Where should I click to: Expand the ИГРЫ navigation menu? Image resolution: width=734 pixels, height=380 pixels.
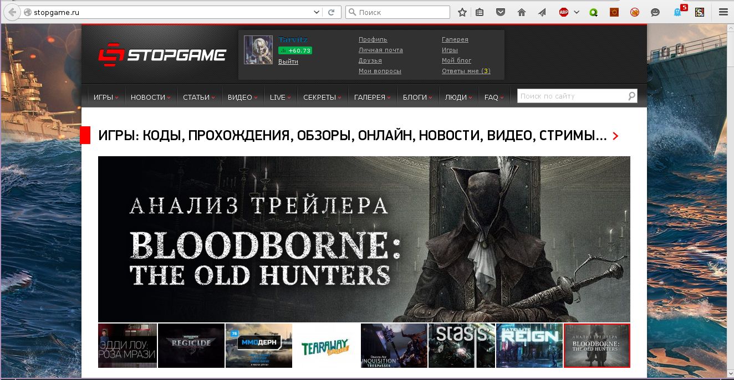coord(106,97)
